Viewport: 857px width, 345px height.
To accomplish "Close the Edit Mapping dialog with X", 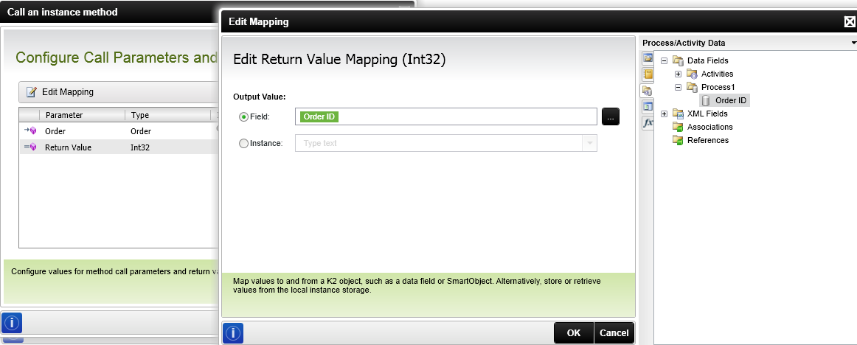I will tap(850, 22).
